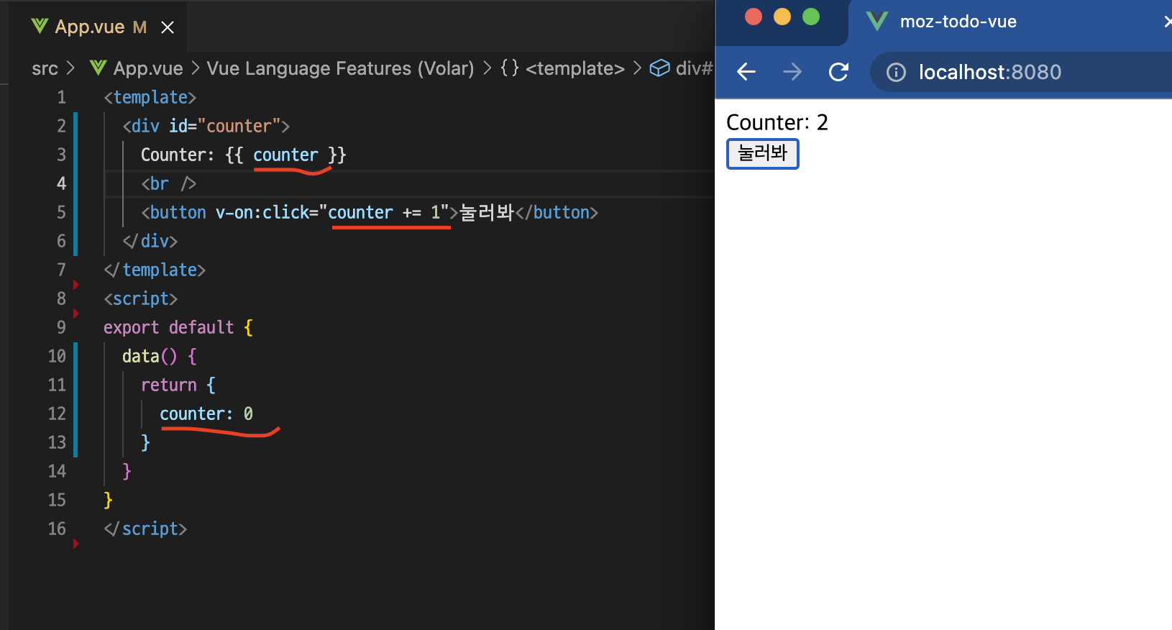
Task: Close the App.vue editor tab
Action: pyautogui.click(x=168, y=27)
